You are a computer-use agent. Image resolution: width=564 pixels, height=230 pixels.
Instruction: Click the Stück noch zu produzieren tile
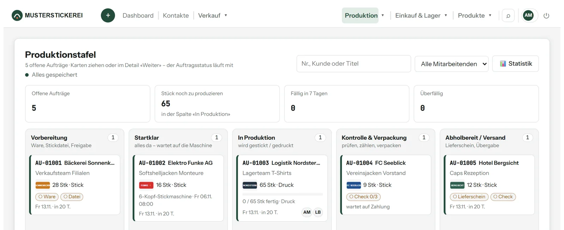point(217,104)
